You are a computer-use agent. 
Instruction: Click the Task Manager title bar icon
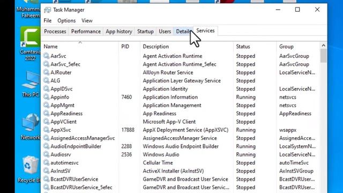click(47, 10)
